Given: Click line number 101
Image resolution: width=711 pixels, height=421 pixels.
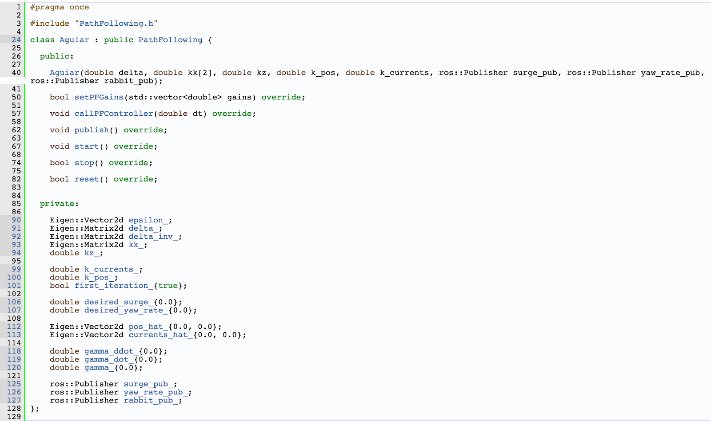Looking at the screenshot, I should (x=14, y=286).
